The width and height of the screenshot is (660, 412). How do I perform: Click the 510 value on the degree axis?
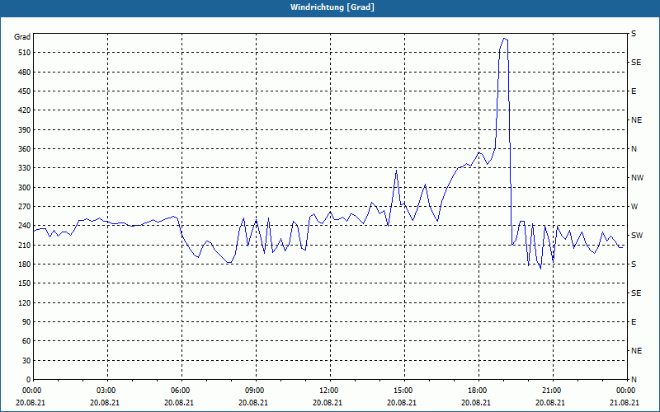[25, 53]
